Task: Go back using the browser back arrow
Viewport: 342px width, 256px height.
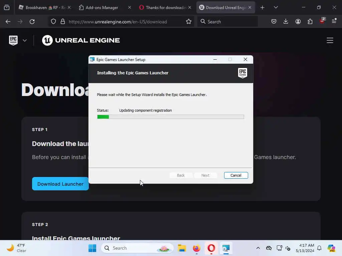Action: click(8, 22)
